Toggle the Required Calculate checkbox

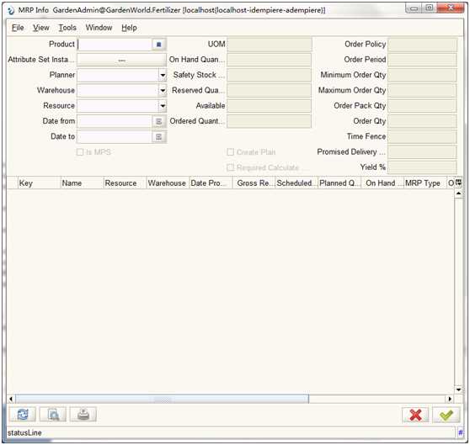(230, 167)
